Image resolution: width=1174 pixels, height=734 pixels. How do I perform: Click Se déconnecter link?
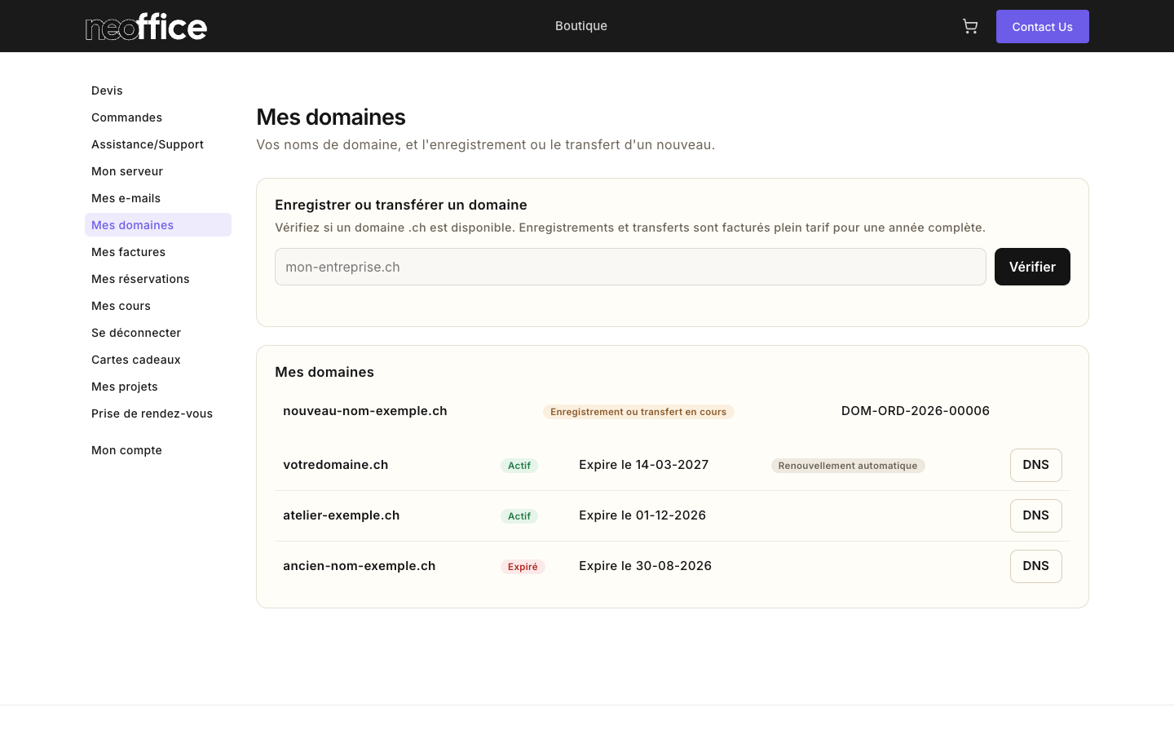(158, 333)
